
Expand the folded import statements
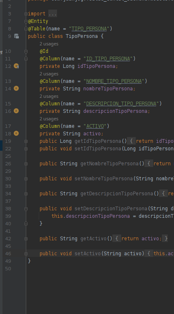(26, 14)
